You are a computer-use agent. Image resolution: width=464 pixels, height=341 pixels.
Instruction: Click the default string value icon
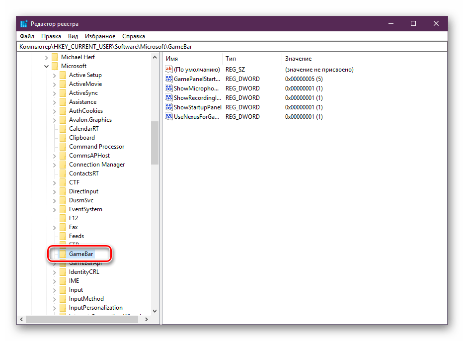pos(169,70)
